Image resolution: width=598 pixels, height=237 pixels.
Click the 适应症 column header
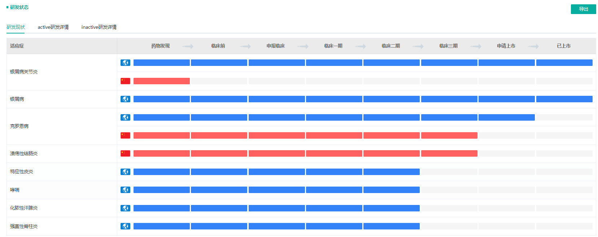17,46
